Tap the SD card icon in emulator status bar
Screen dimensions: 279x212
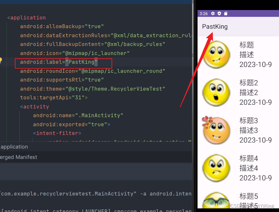(226, 14)
